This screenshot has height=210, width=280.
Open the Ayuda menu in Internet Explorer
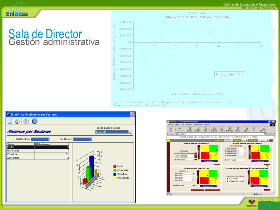(x=207, y=125)
